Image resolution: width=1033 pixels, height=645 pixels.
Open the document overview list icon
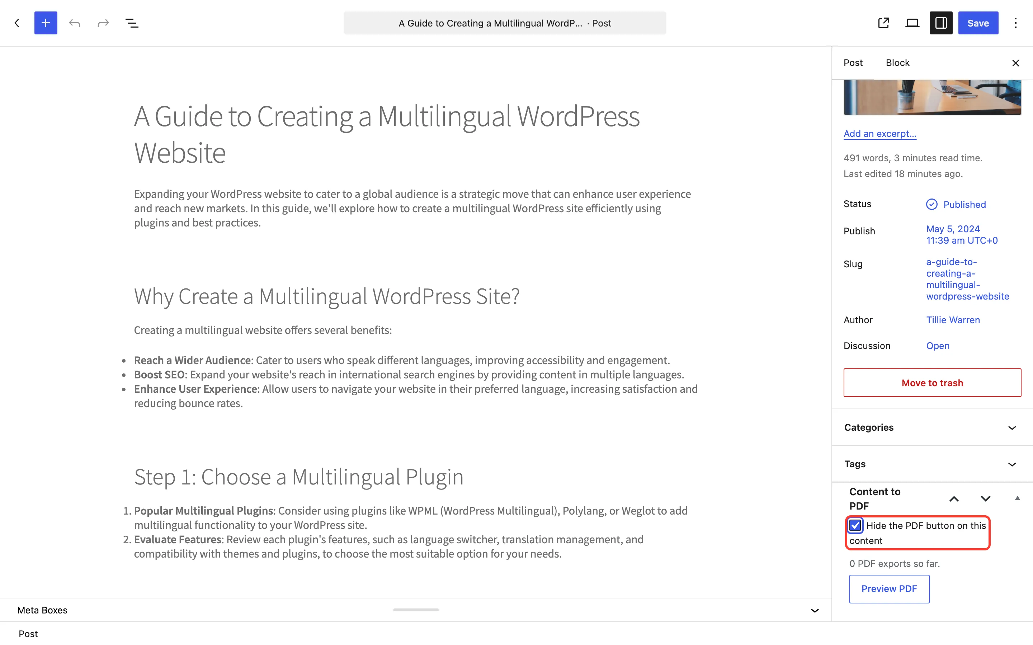132,23
